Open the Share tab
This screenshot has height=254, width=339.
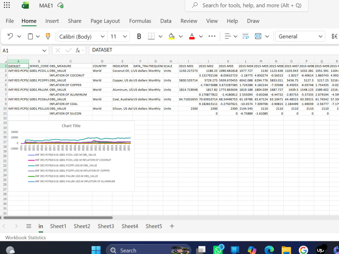[x=75, y=21]
